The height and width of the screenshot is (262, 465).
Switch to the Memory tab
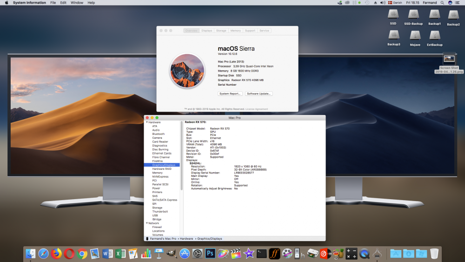(235, 31)
